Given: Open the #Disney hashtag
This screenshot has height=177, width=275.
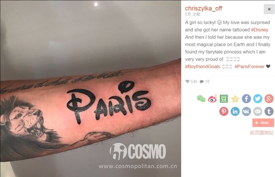Looking at the screenshot, I should coord(260,30).
